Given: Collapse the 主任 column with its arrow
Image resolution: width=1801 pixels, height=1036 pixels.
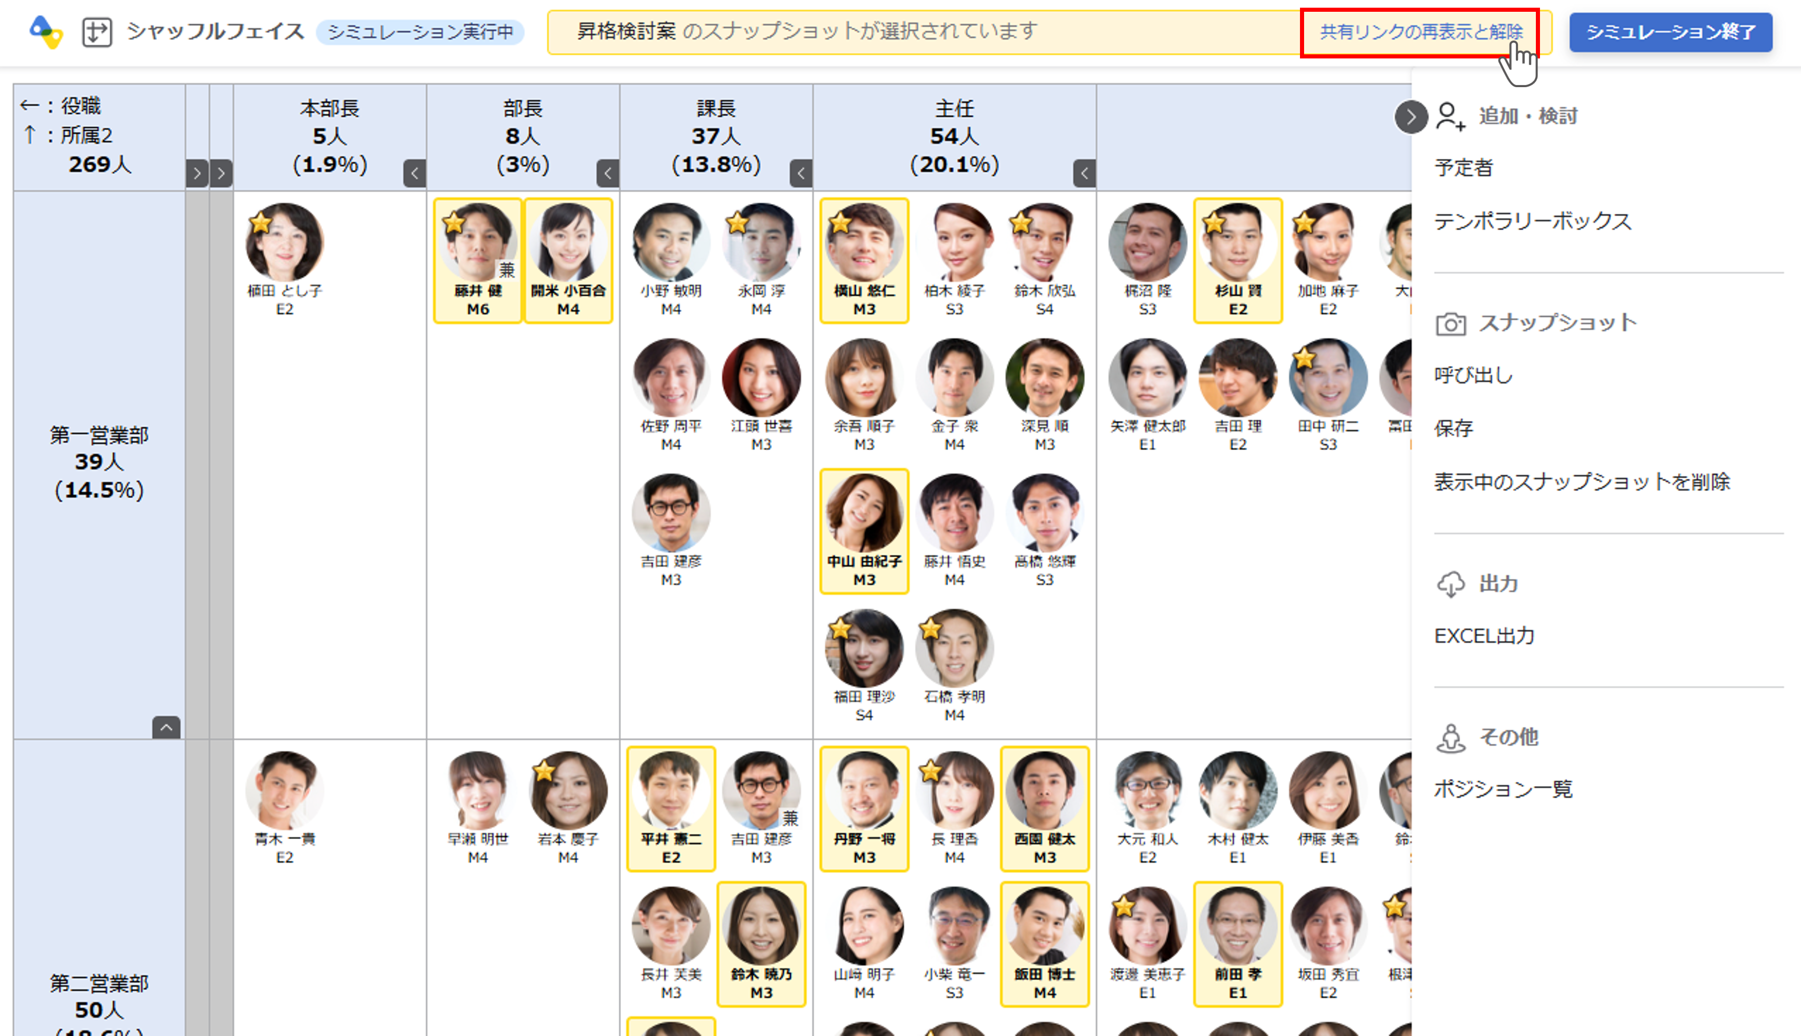Looking at the screenshot, I should 1085,173.
